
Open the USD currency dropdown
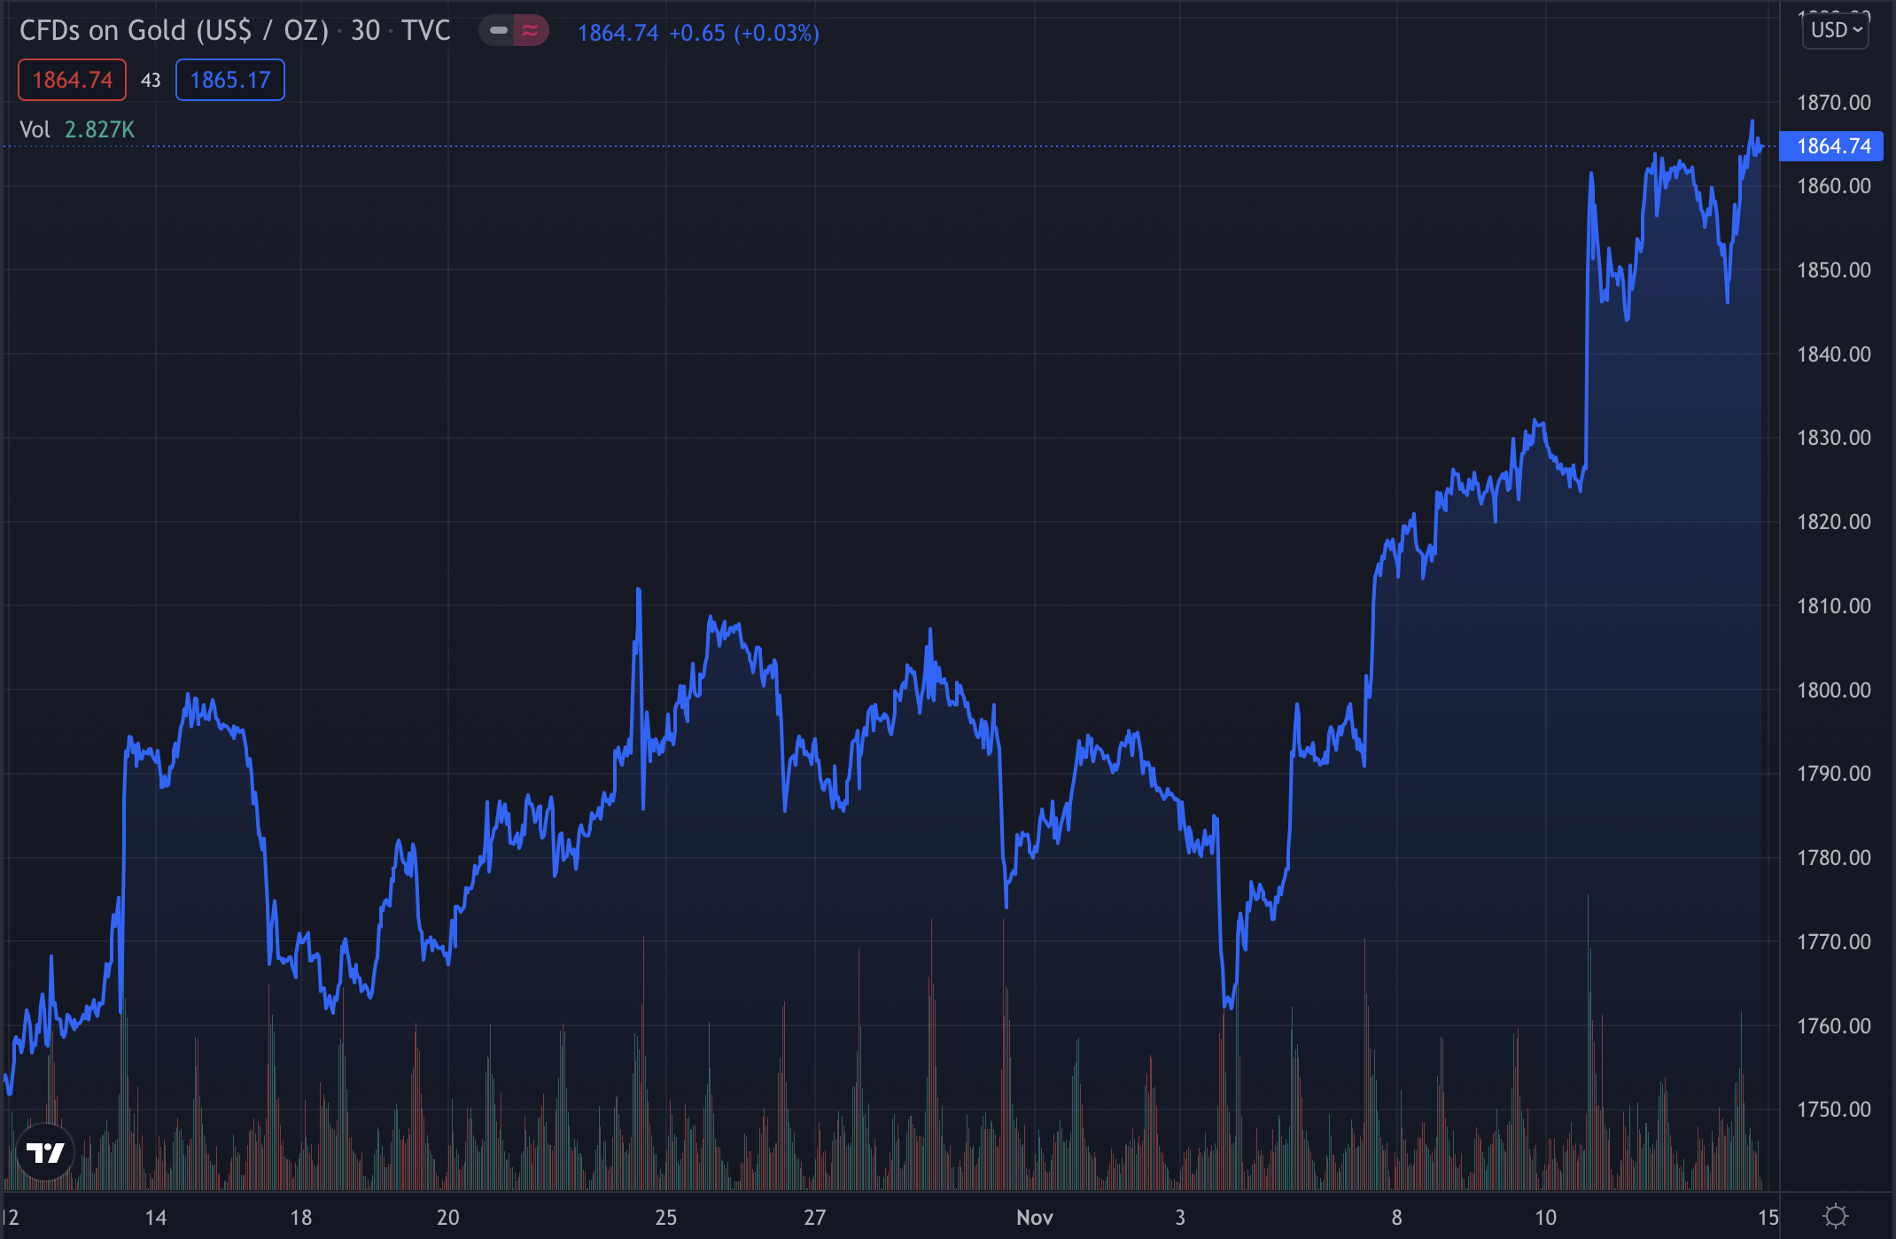1836,30
